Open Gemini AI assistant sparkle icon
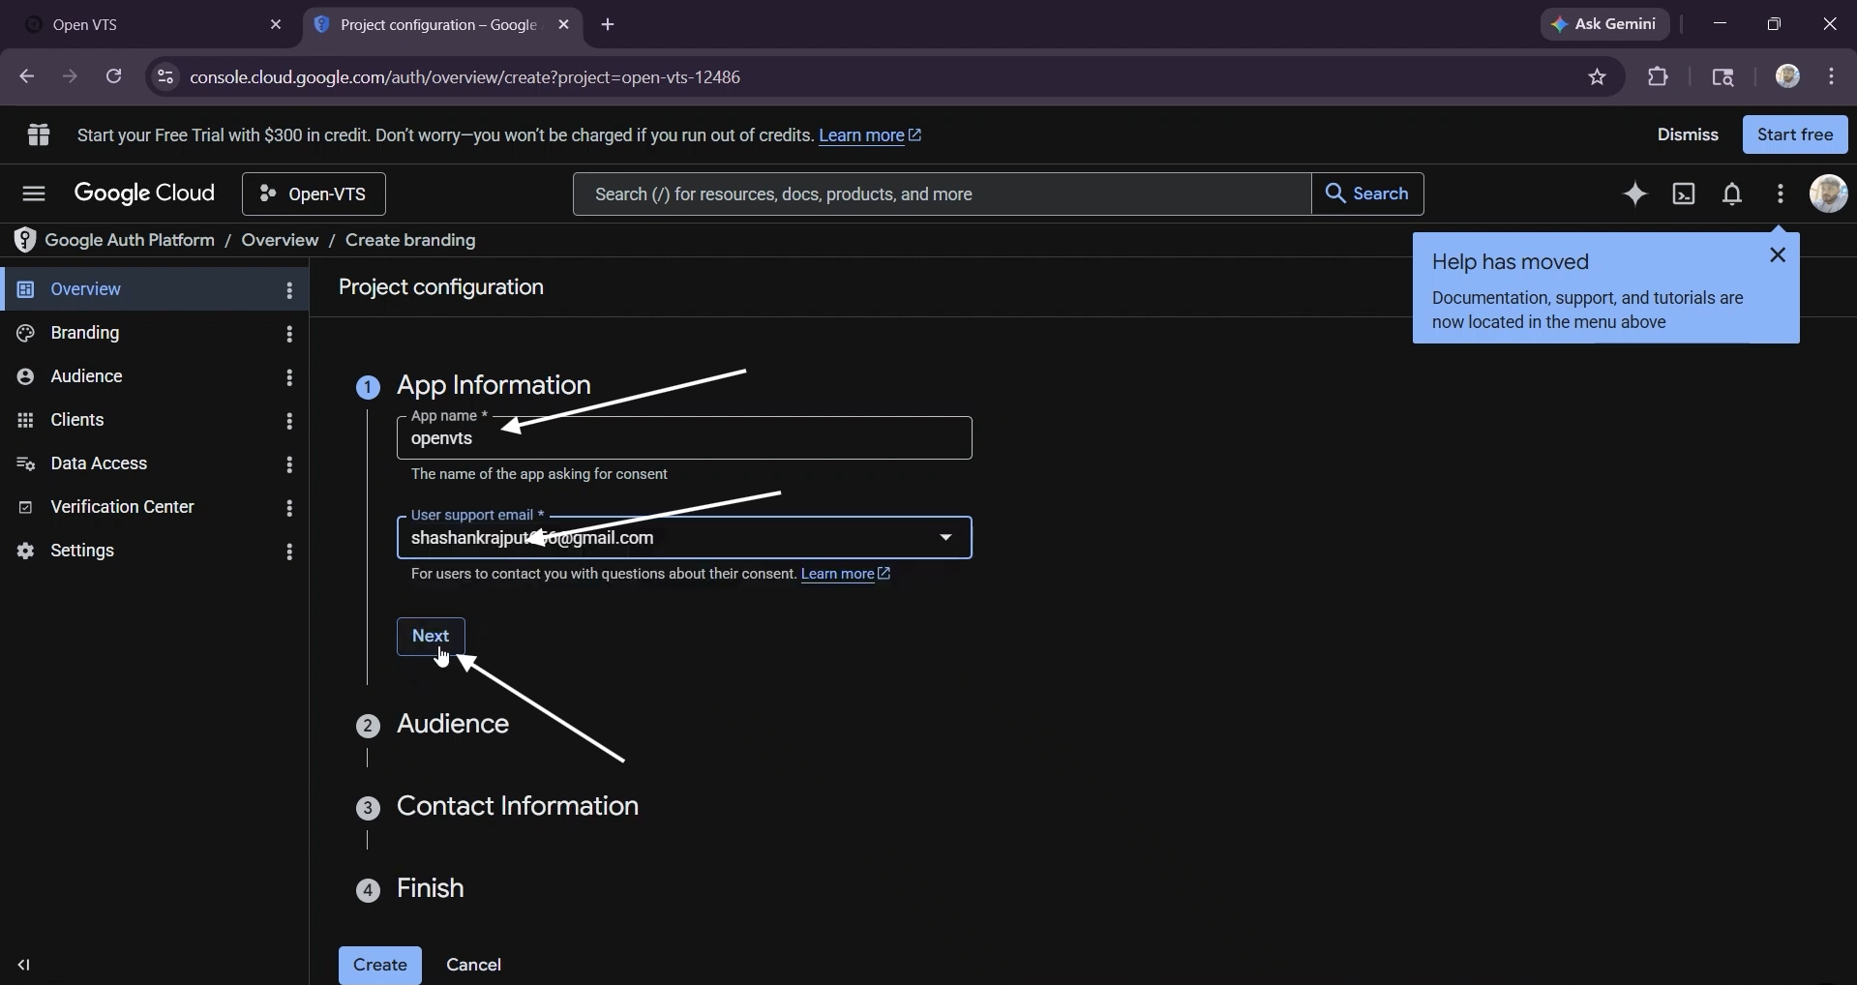The image size is (1857, 985). pyautogui.click(x=1635, y=194)
